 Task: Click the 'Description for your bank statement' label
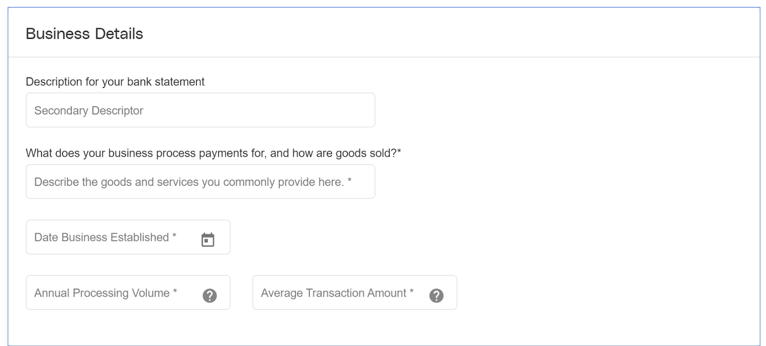pyautogui.click(x=115, y=82)
